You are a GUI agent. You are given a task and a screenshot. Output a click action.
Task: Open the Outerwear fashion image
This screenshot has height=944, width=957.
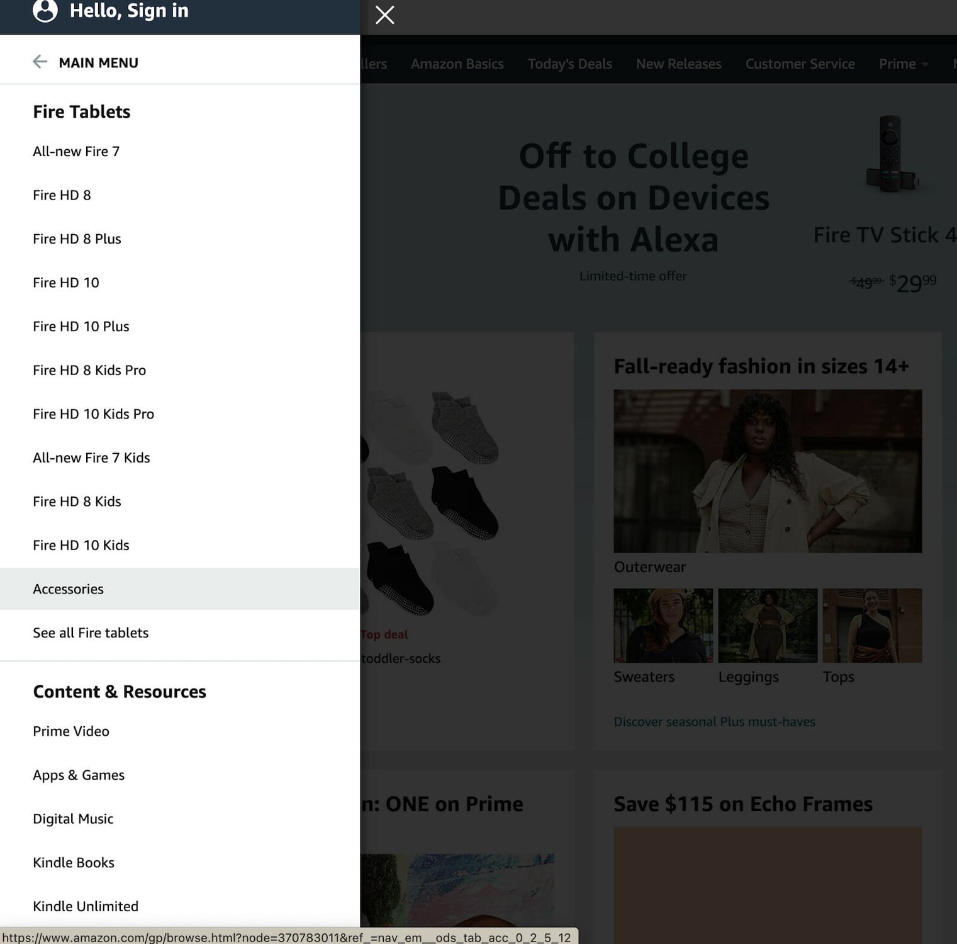[x=768, y=471]
